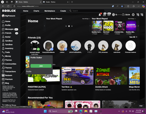
Task: Select the Home - Roblox browser tab
Action: pos(28,2)
